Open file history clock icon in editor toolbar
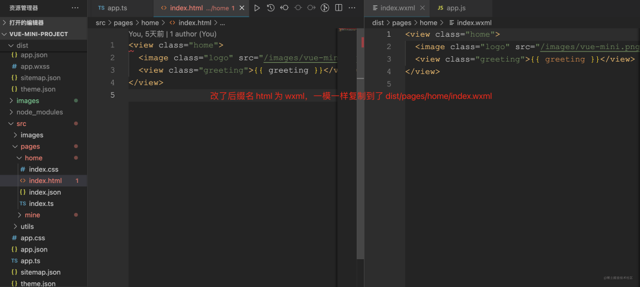This screenshot has width=640, height=287. point(270,8)
